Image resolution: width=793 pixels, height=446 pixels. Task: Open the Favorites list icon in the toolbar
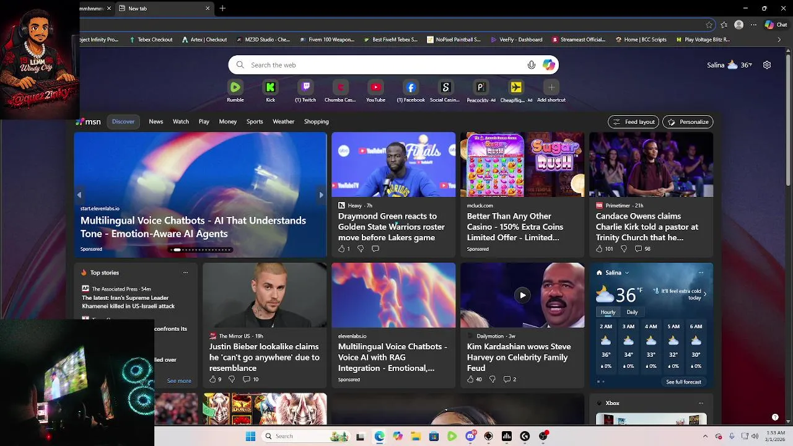[724, 25]
